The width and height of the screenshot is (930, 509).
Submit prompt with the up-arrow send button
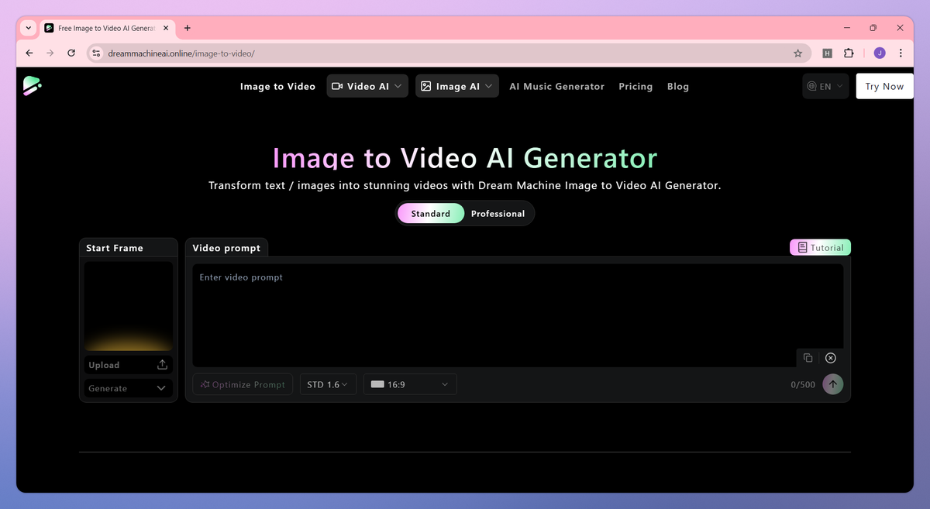tap(833, 384)
